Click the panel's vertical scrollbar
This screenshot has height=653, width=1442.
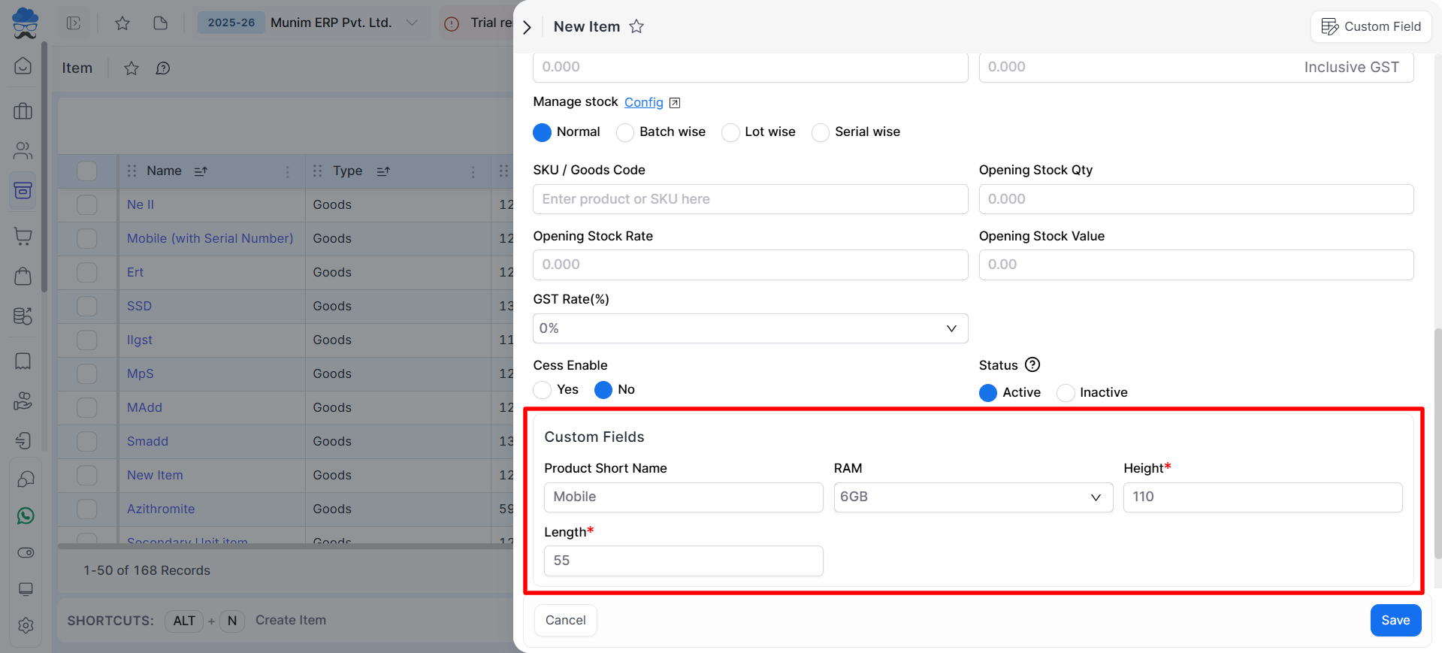[1437, 443]
